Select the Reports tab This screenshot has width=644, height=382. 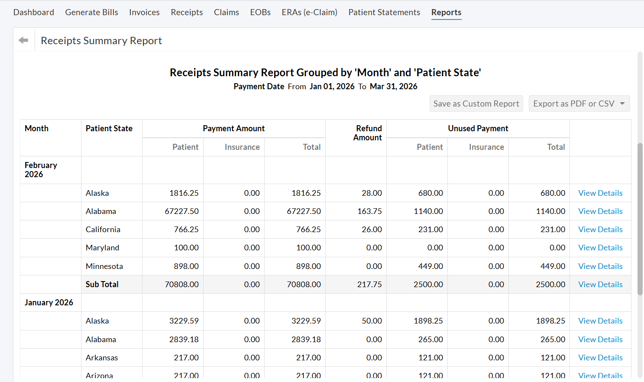(446, 12)
